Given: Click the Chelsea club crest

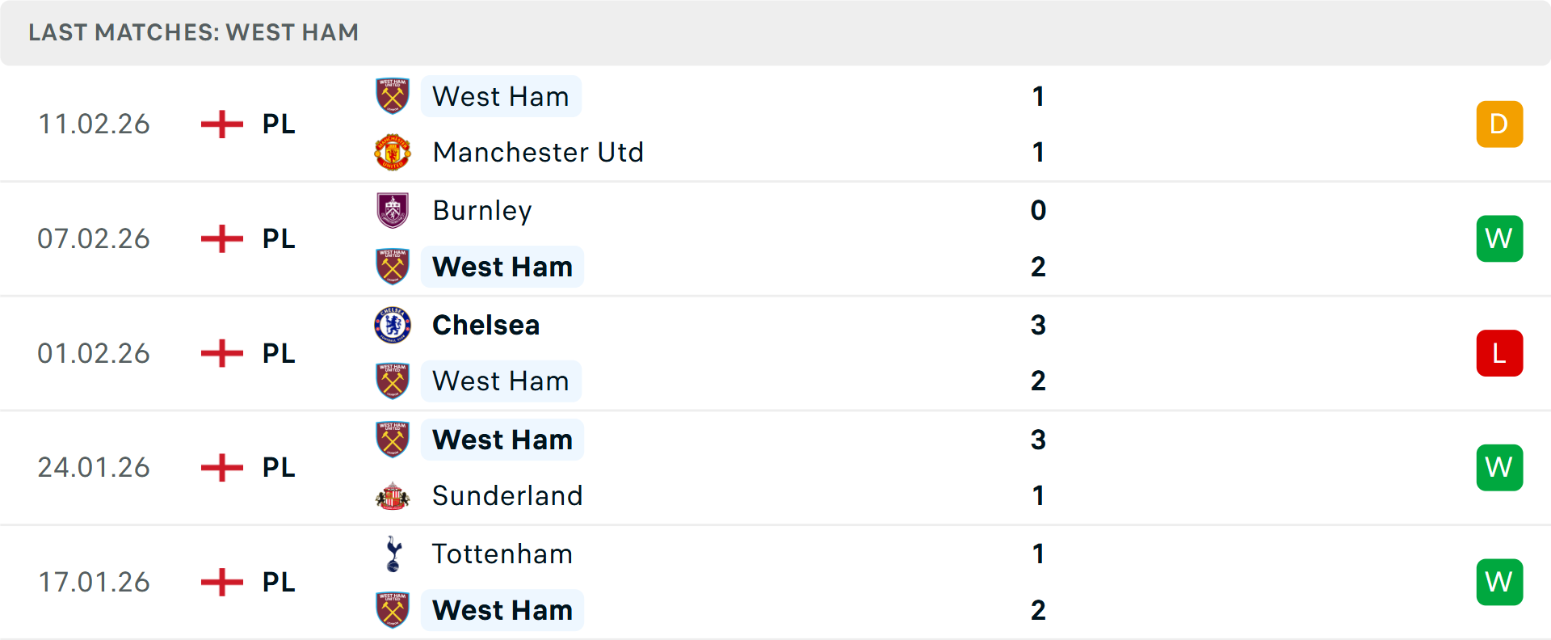Looking at the screenshot, I should (x=393, y=325).
